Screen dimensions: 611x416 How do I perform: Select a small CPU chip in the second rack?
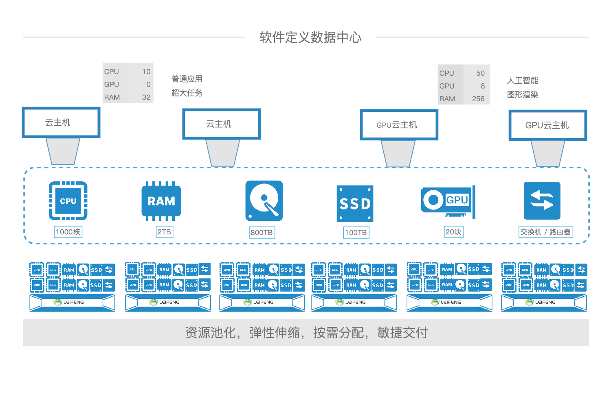132,269
